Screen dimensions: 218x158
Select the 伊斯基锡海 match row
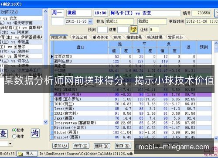[x=21, y=37]
